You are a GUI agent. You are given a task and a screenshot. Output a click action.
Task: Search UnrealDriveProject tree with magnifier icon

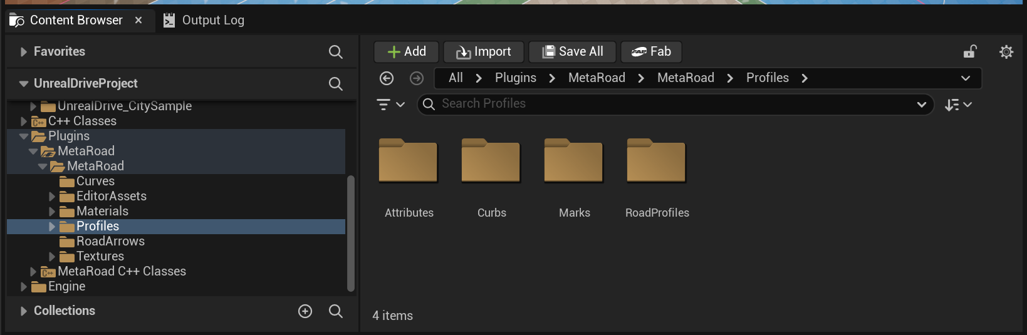(336, 84)
